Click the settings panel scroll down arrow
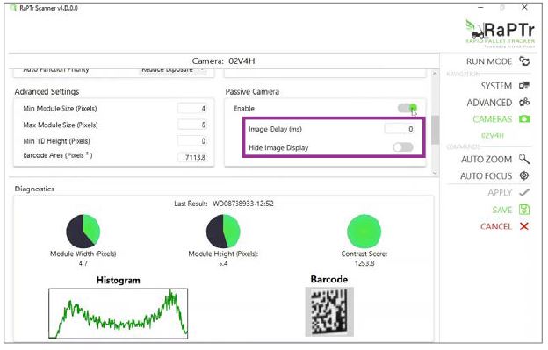The width and height of the screenshot is (548, 350). 435,173
